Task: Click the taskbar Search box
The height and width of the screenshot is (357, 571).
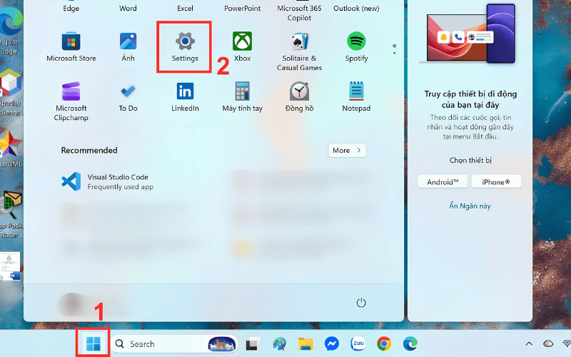Action: [175, 343]
